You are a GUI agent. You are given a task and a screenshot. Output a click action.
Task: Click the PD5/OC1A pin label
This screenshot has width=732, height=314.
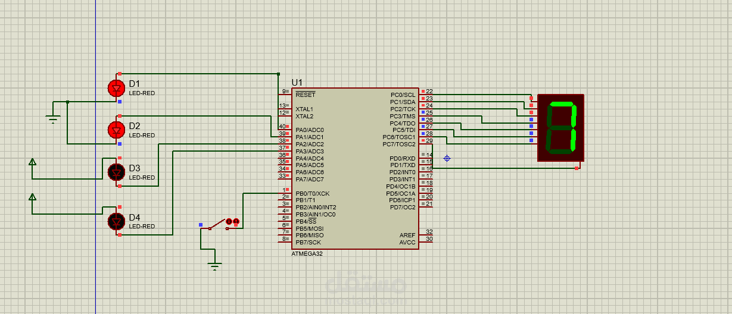point(401,194)
